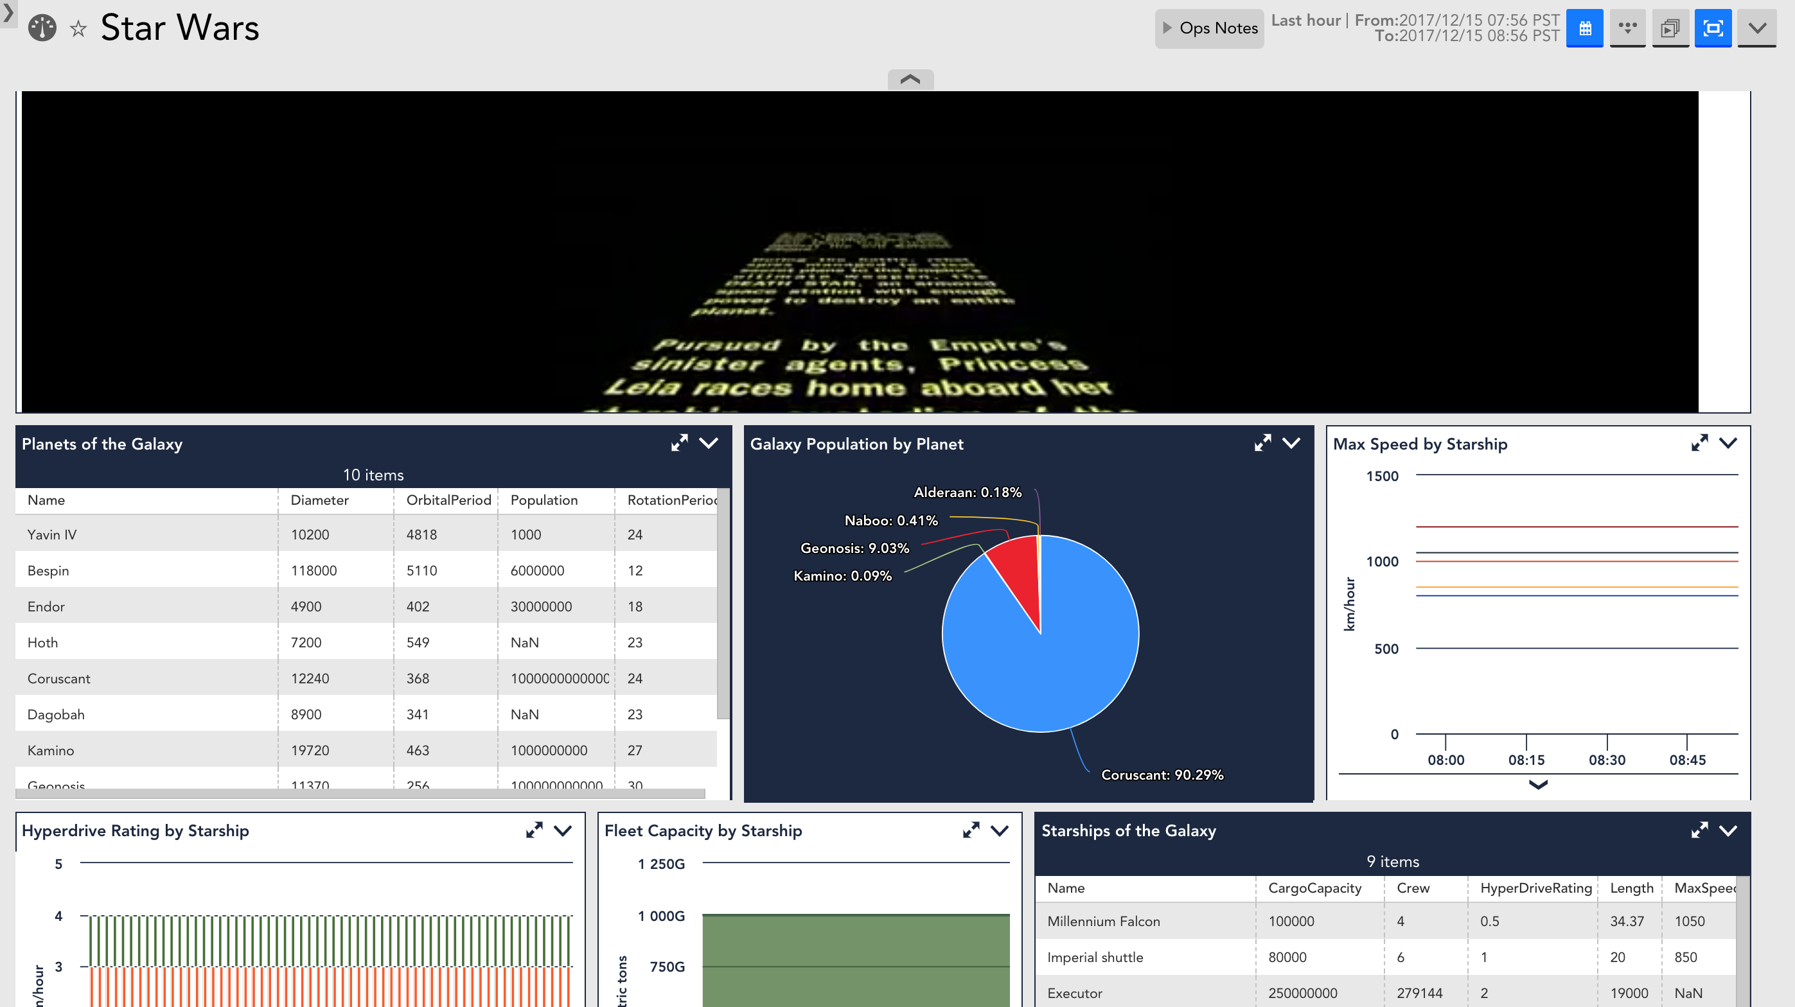Click Imperial shuttle starship row
Image resolution: width=1795 pixels, height=1007 pixels.
click(x=1385, y=957)
